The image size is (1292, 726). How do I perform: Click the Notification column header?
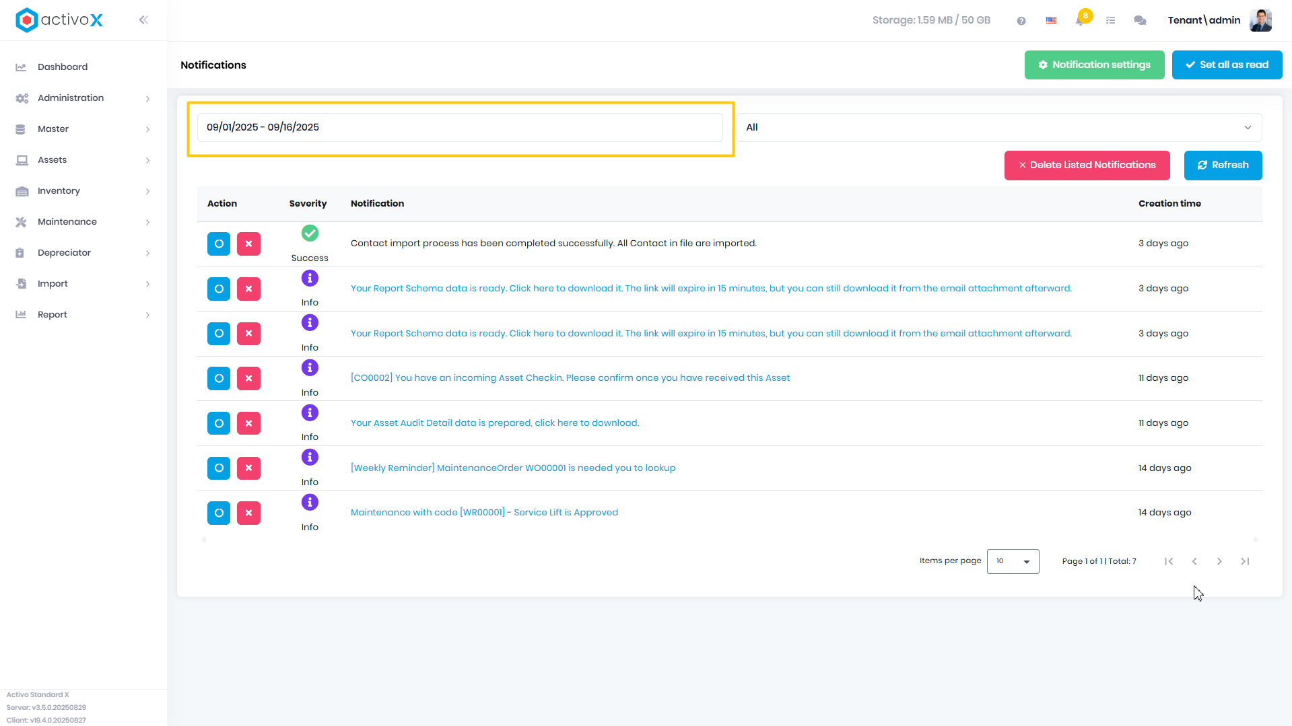[377, 203]
